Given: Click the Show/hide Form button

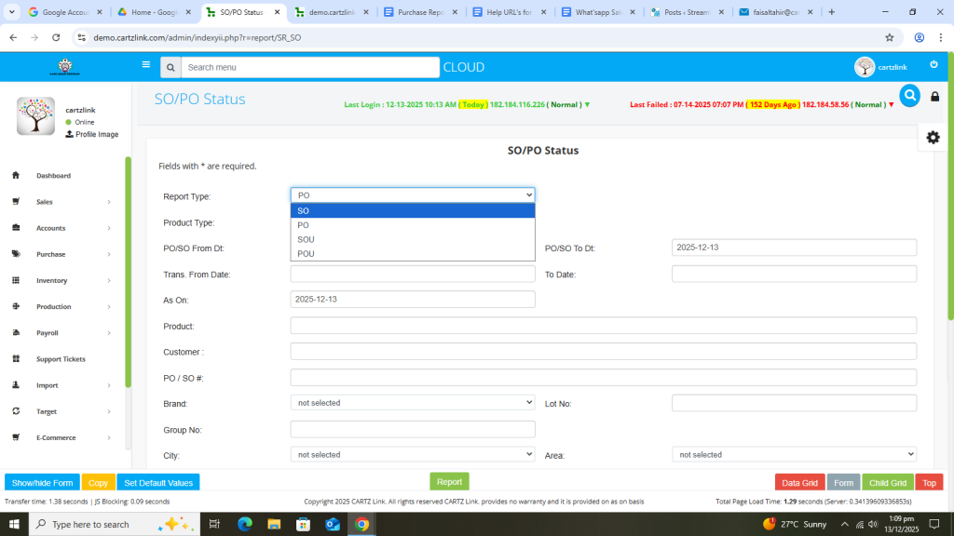Looking at the screenshot, I should [x=42, y=483].
